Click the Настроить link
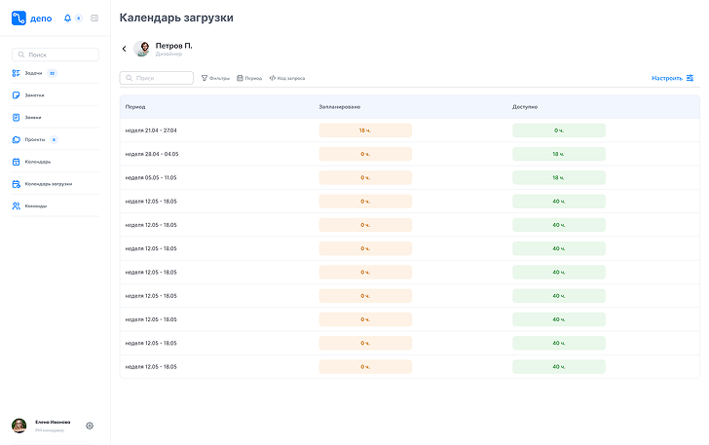This screenshot has width=709, height=445. coord(666,78)
